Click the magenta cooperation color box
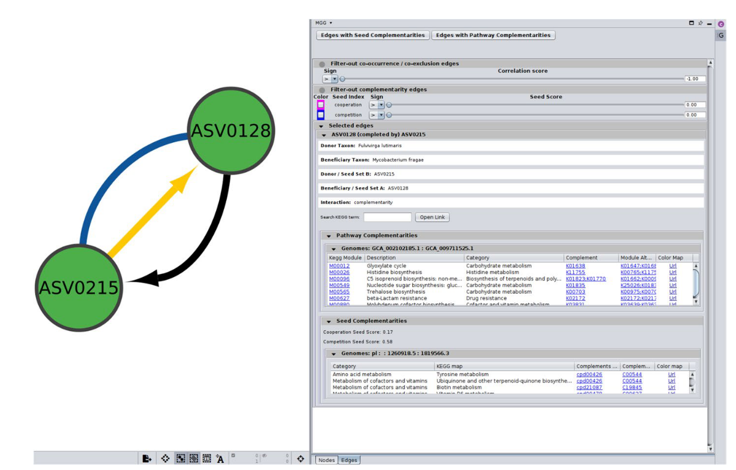The height and width of the screenshot is (470, 736). coord(321,105)
